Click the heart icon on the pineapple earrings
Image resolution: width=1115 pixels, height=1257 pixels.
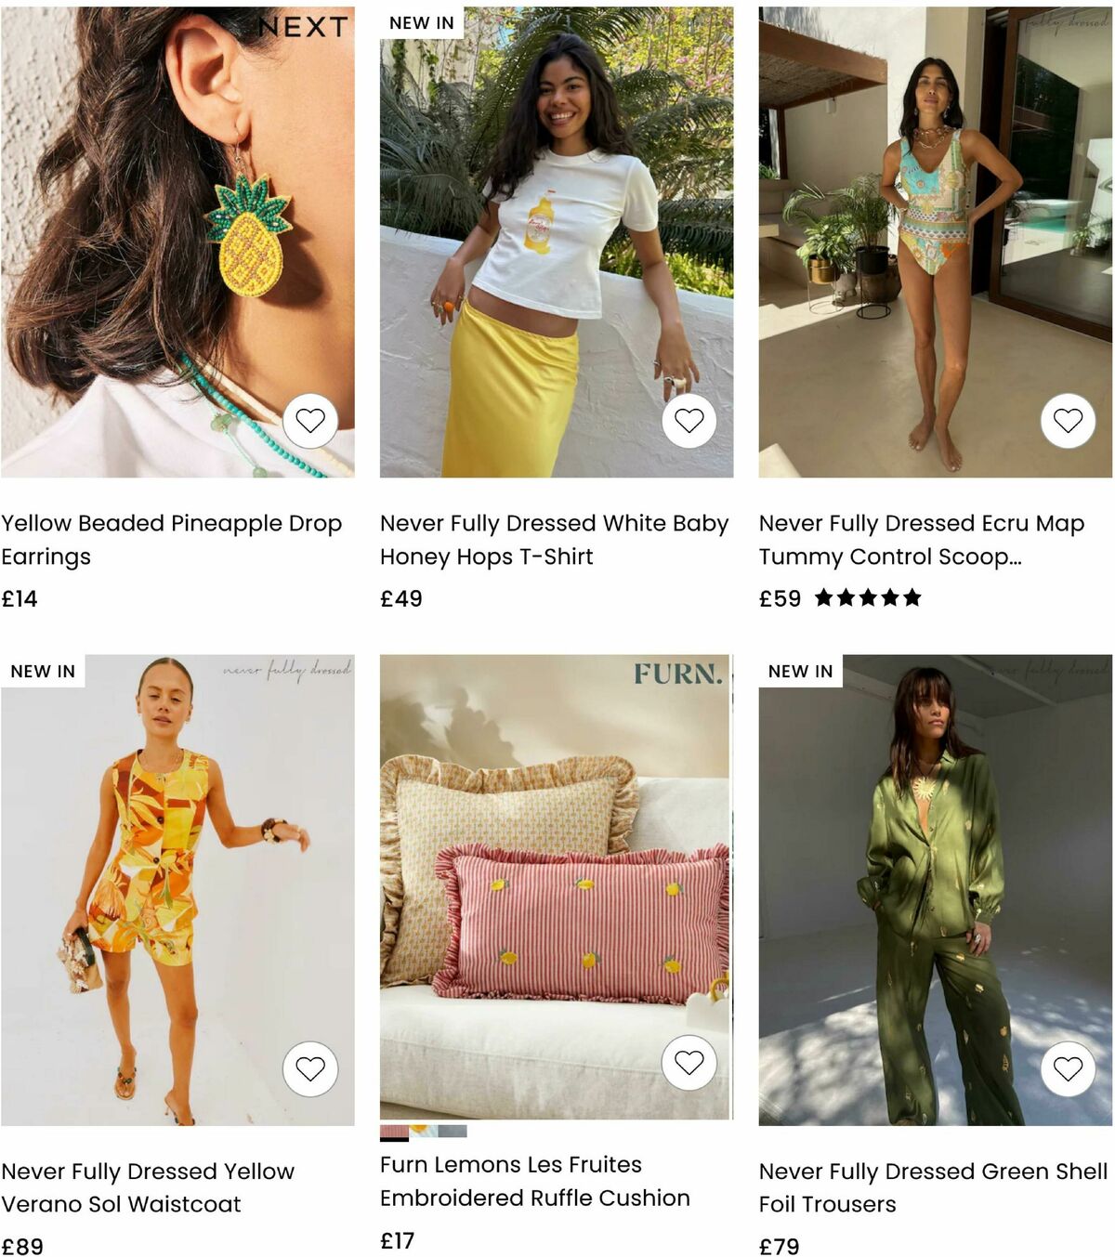point(311,420)
